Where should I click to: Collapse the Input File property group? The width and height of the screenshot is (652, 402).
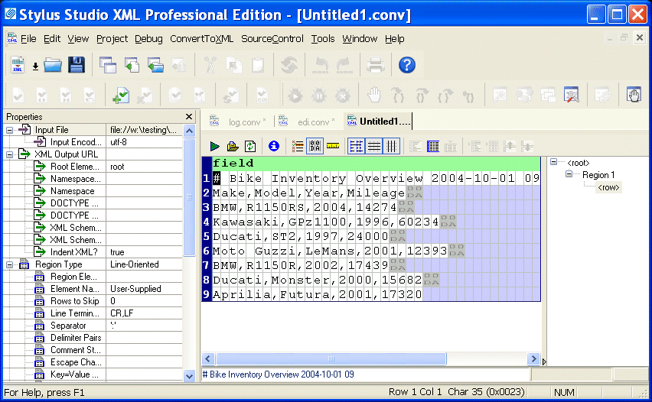10,130
